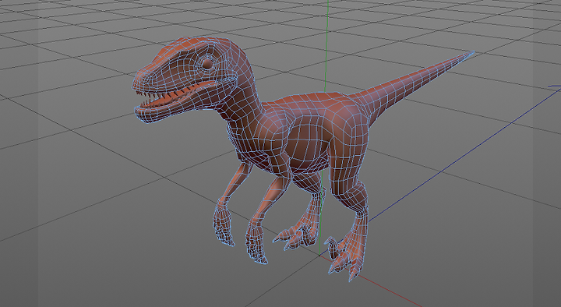Select the far forearm hand claws
The image size is (561, 307).
coord(224,225)
